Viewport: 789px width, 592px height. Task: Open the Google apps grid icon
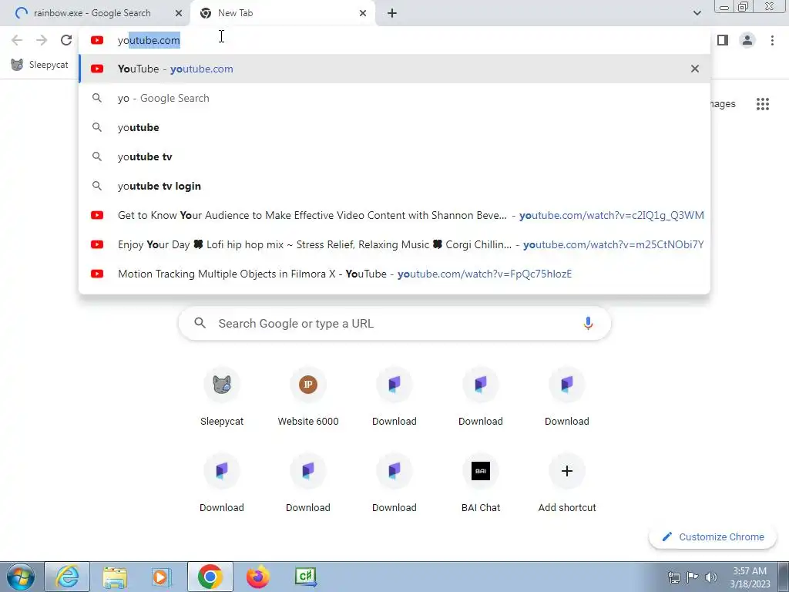(763, 104)
